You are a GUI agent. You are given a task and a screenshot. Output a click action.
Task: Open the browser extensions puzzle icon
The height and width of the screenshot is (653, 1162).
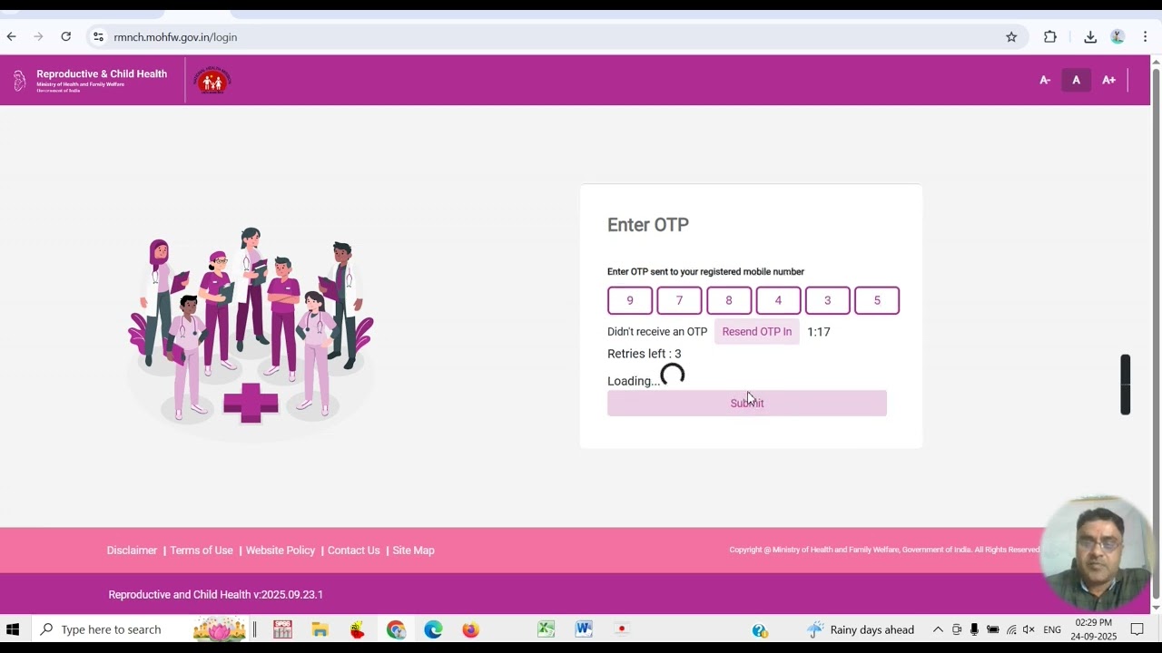pyautogui.click(x=1050, y=37)
